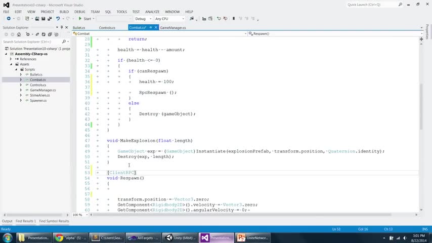Select Controls.cs in the Solution Explorer tree
This screenshot has height=243, width=432.
pyautogui.click(x=38, y=85)
